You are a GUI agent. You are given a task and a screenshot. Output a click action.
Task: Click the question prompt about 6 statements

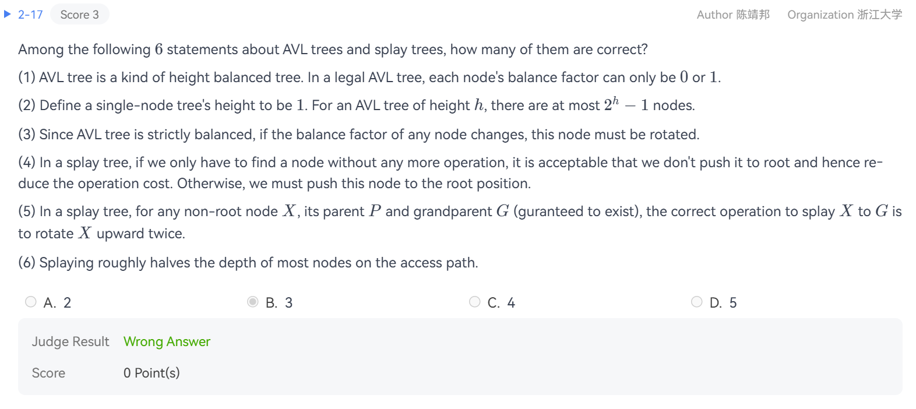(x=332, y=50)
